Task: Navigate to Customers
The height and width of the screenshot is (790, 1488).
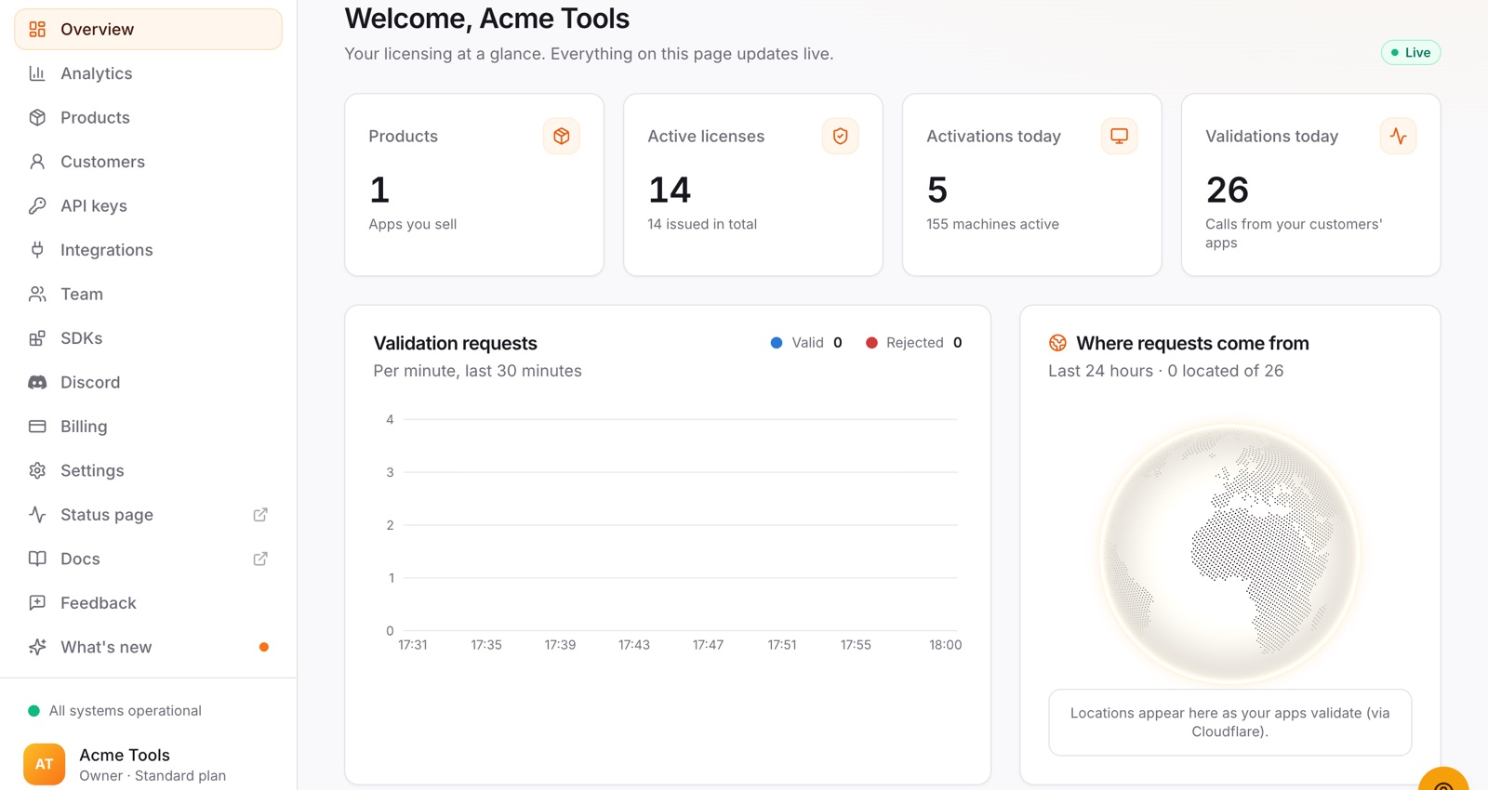Action: (x=148, y=162)
